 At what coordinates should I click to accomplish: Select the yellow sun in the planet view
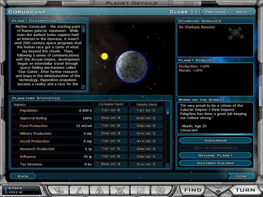click(105, 56)
